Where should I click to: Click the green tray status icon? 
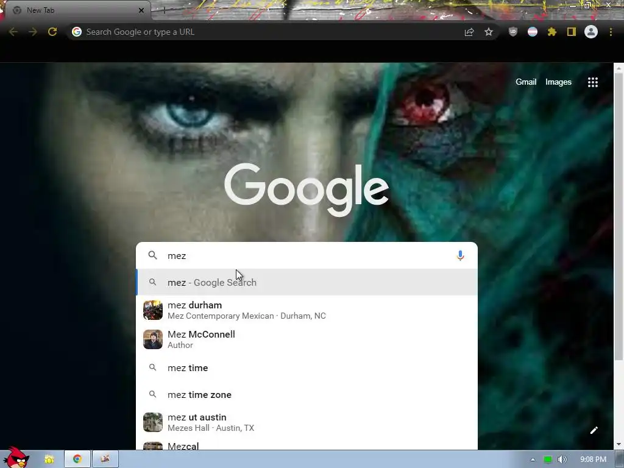click(x=548, y=459)
